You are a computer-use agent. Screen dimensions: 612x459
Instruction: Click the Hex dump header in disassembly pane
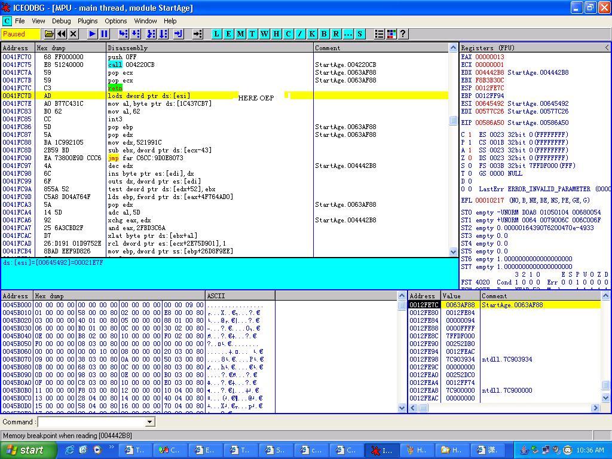coord(71,48)
